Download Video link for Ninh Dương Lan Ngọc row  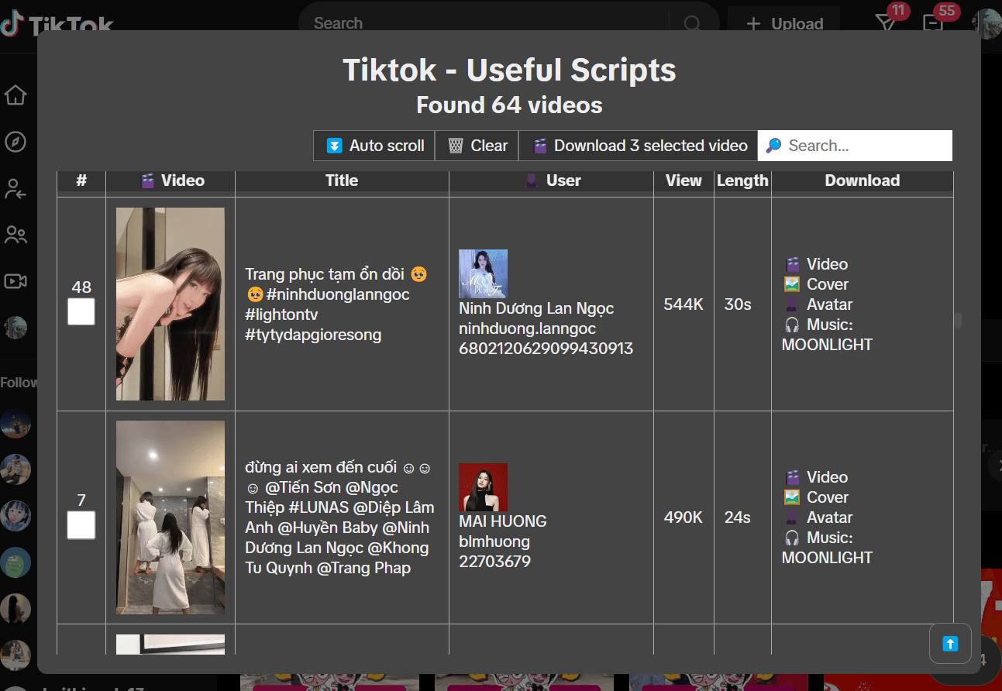point(817,264)
